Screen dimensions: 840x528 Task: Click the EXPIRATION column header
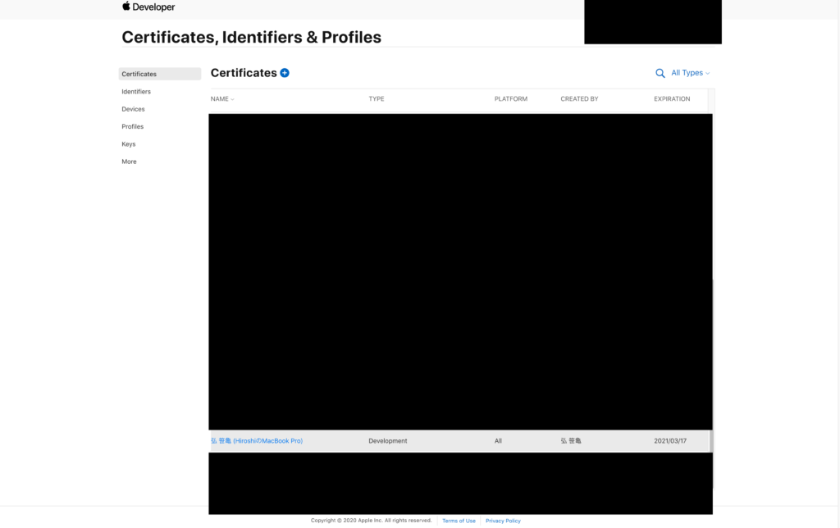pyautogui.click(x=672, y=99)
